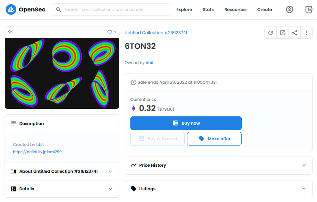Click the OpenSea logo icon
Viewport: 317px width, 202px height.
[11, 9]
